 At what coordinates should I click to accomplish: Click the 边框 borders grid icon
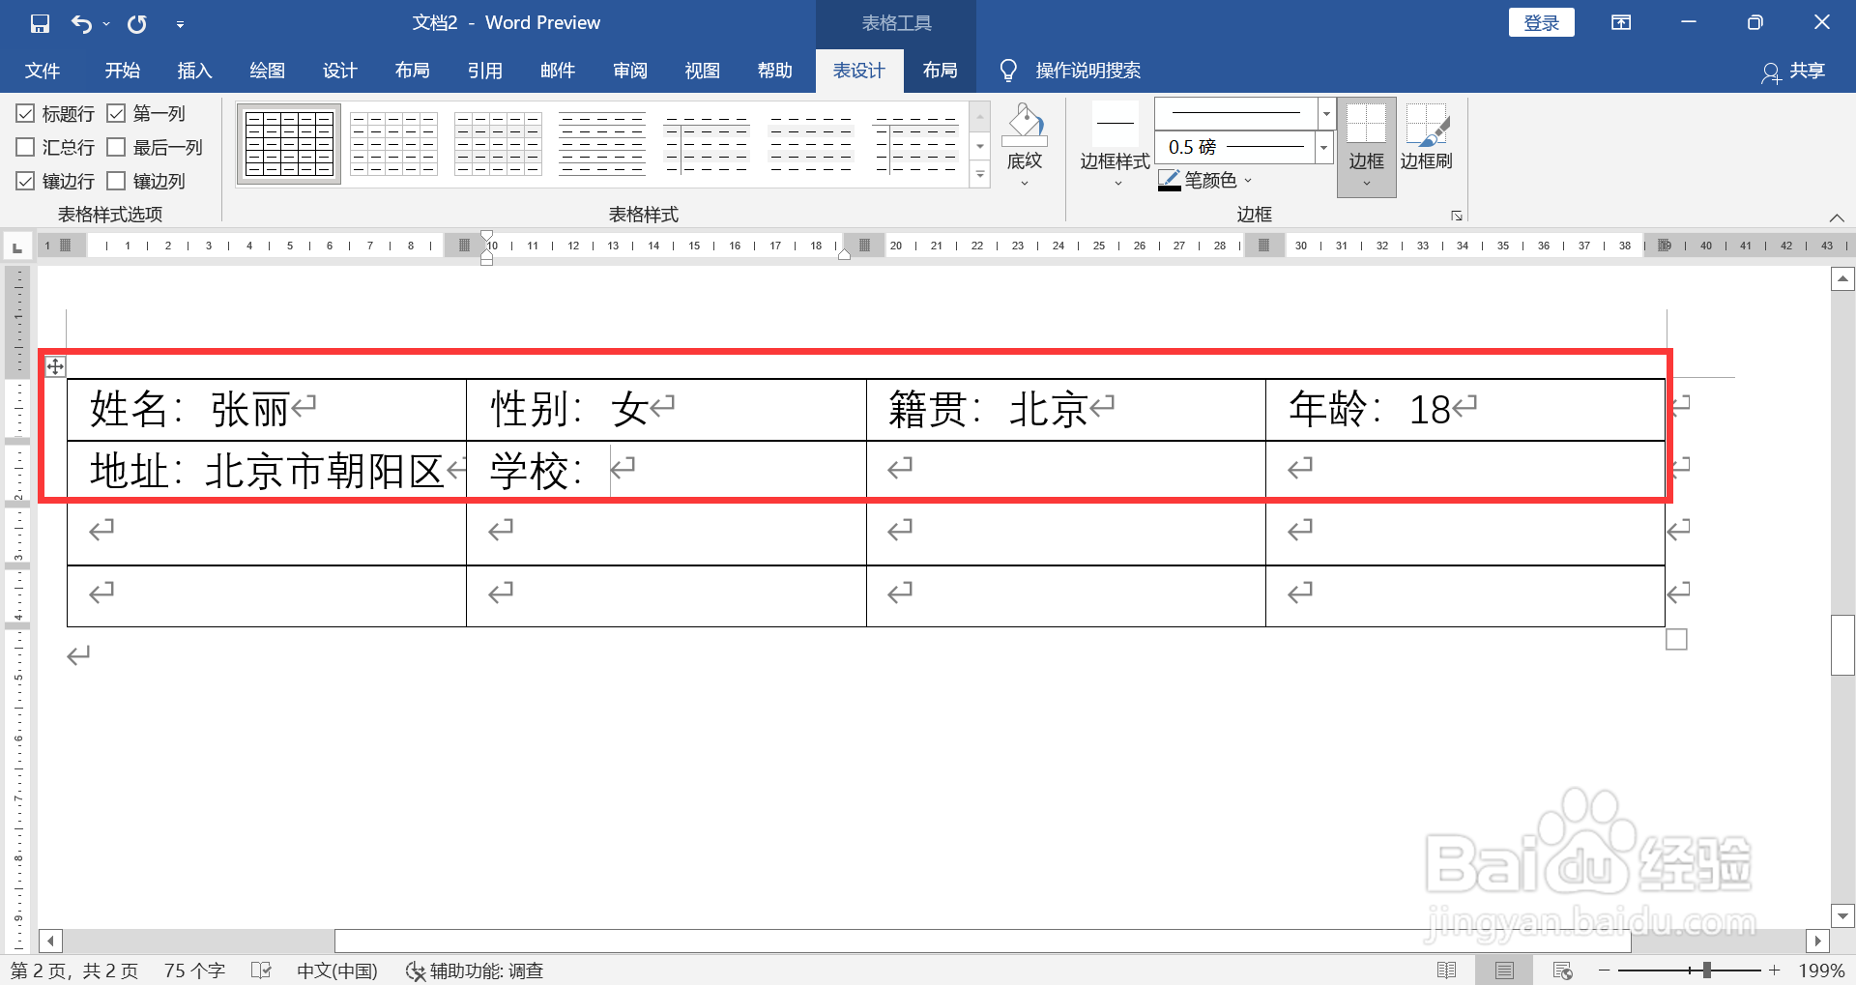(x=1367, y=124)
